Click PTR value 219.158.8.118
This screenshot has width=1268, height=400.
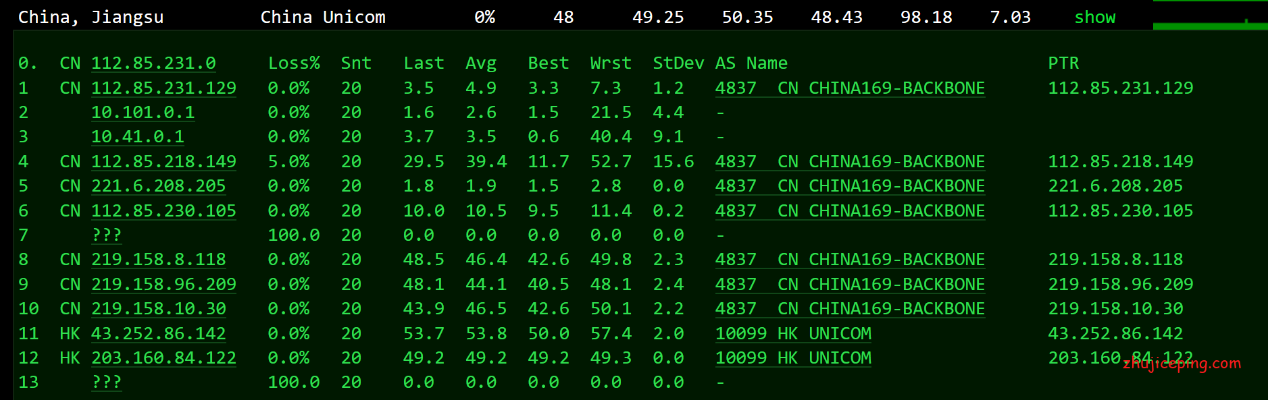coord(1115,259)
